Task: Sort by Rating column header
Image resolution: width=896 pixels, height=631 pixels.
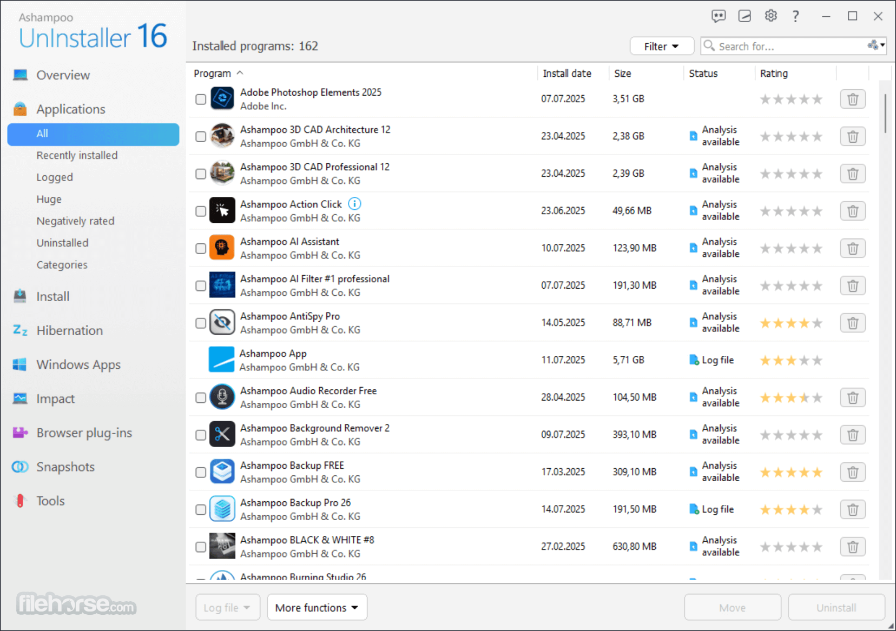Action: tap(774, 73)
